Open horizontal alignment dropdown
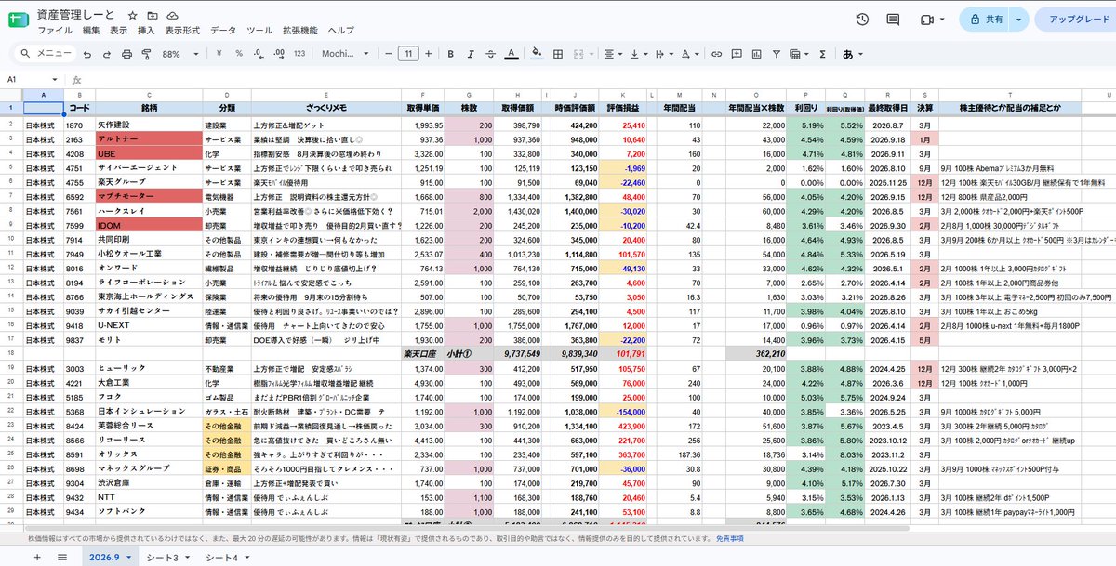 tap(613, 54)
